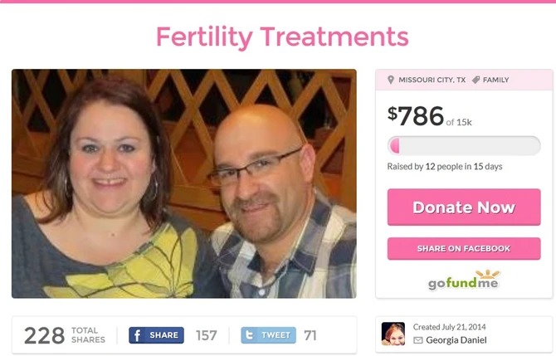Open the Georgia Daniel organizer link
The width and height of the screenshot is (556, 356).
(456, 340)
